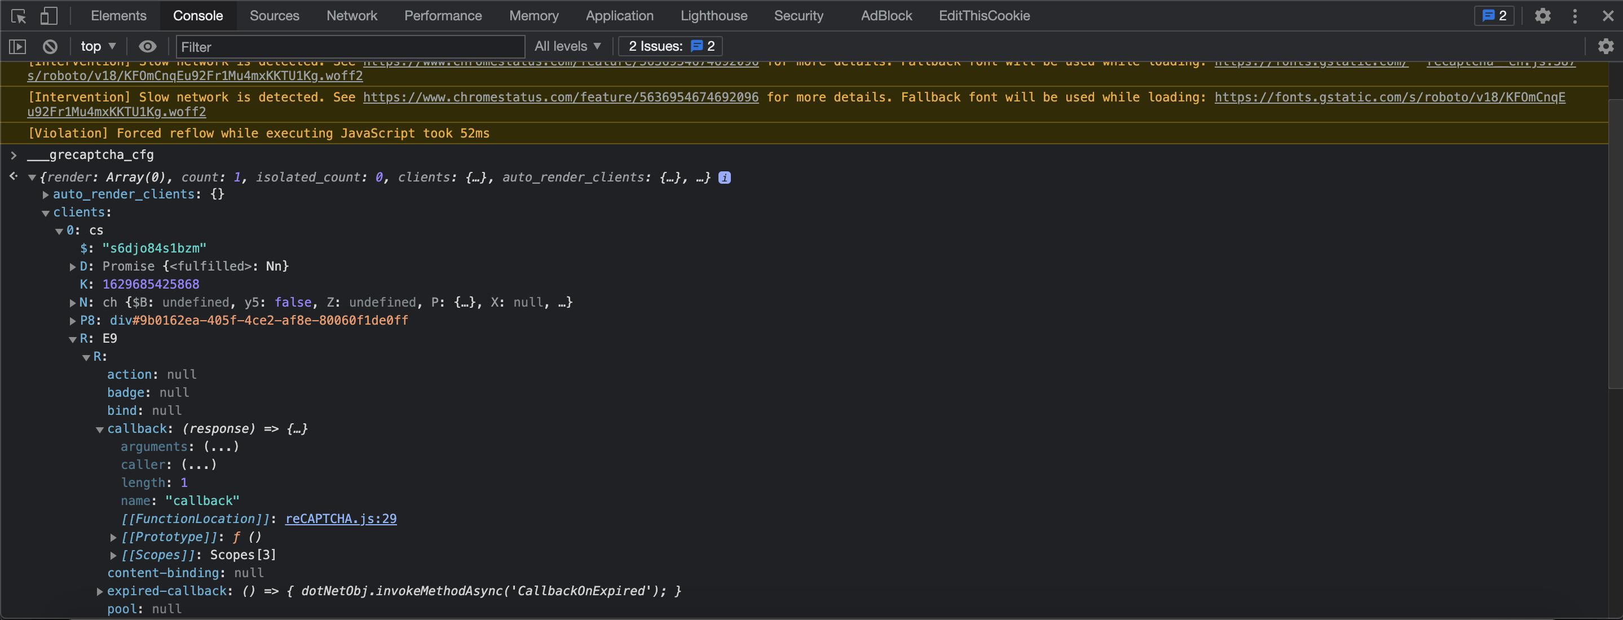Screen dimensions: 1623x620
Task: Select the inspect element cursor tool
Action: click(18, 16)
